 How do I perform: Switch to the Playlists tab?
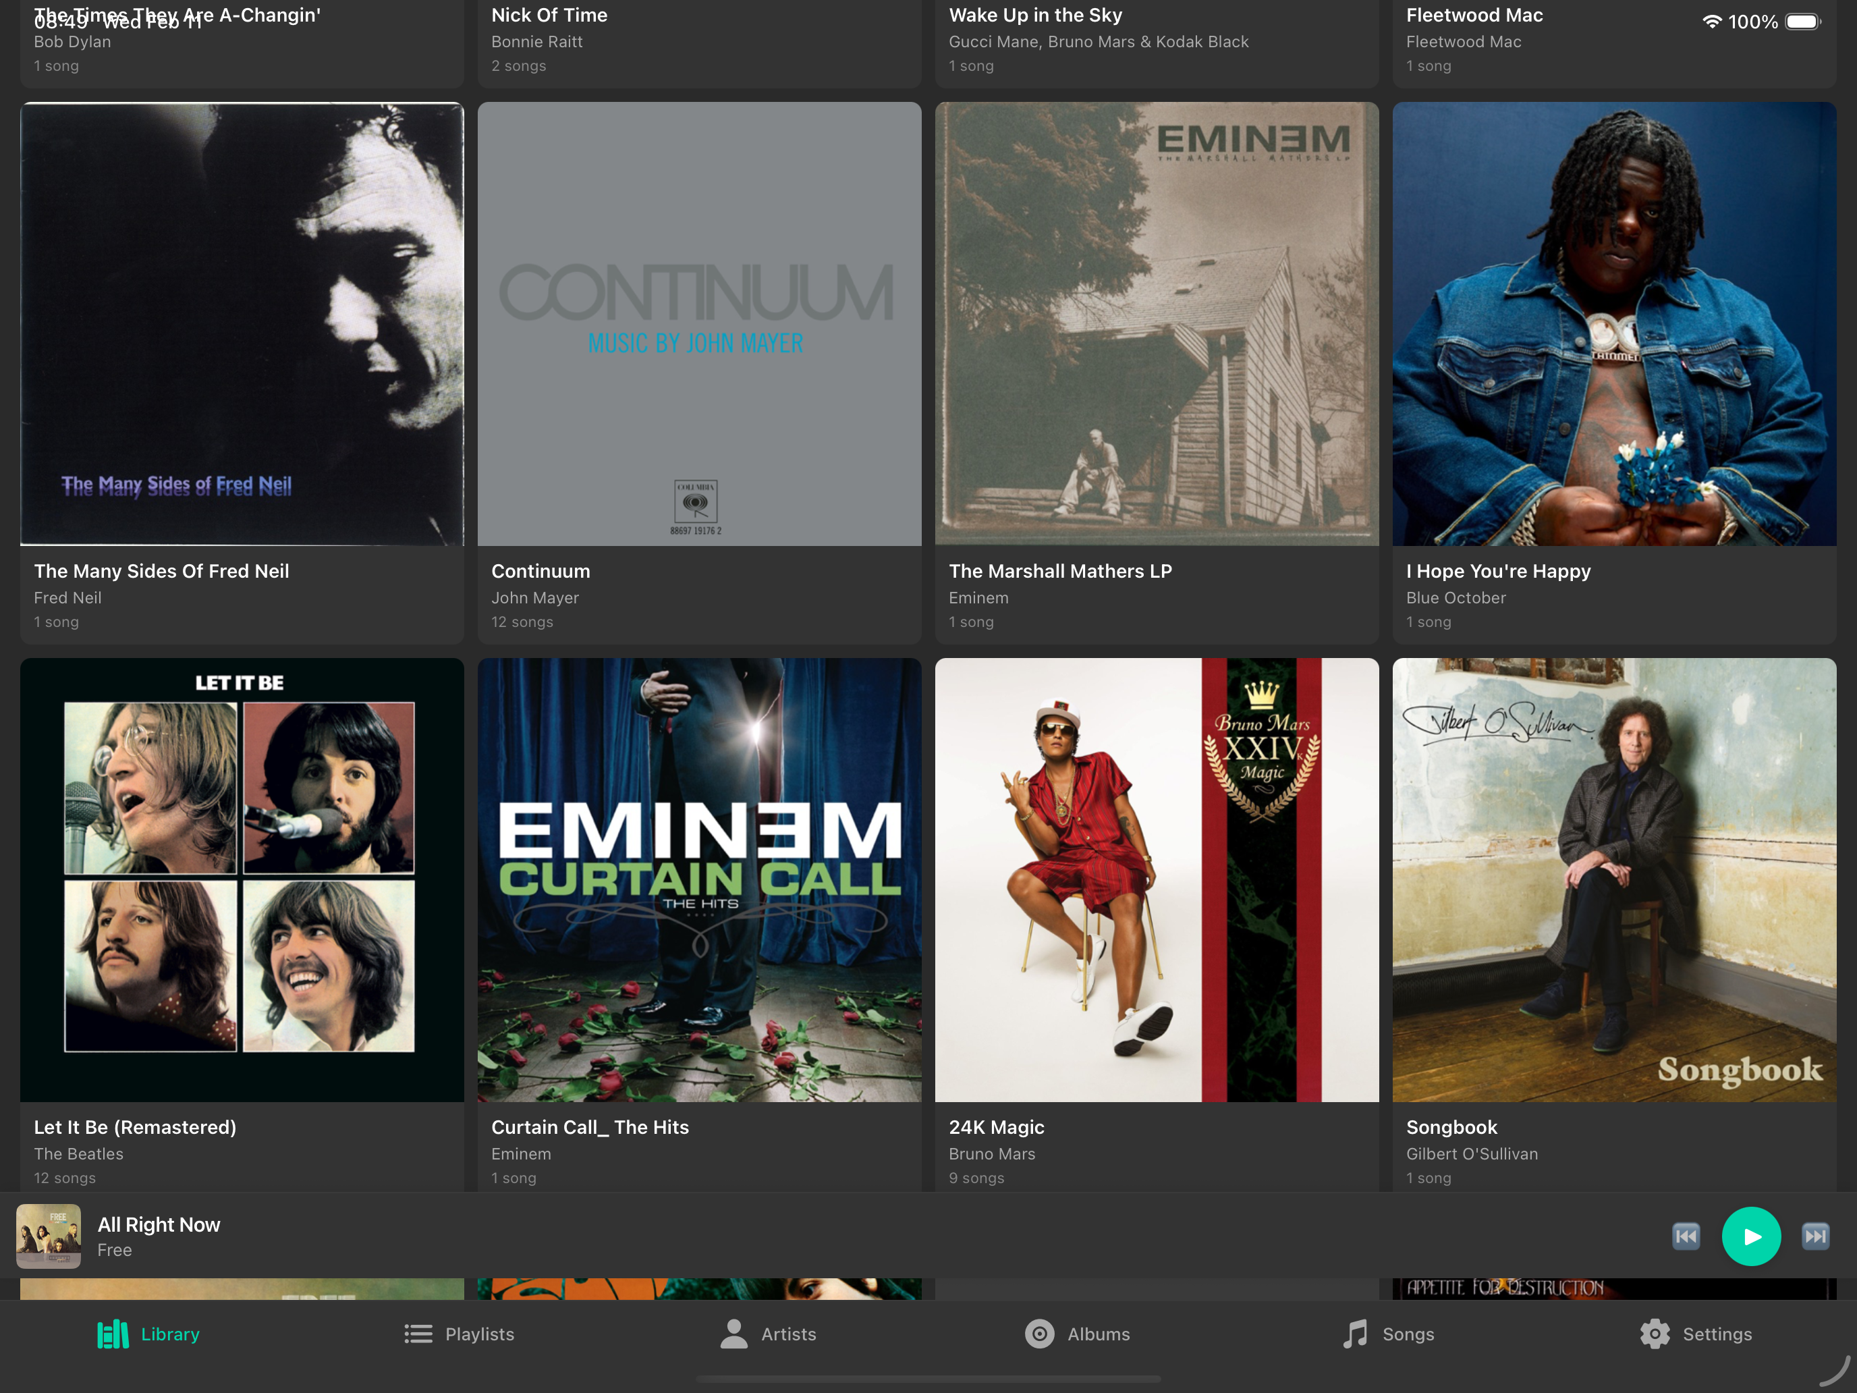[x=458, y=1334]
